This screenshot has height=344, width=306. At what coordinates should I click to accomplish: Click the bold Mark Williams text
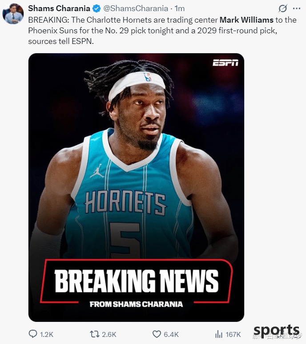coord(246,20)
